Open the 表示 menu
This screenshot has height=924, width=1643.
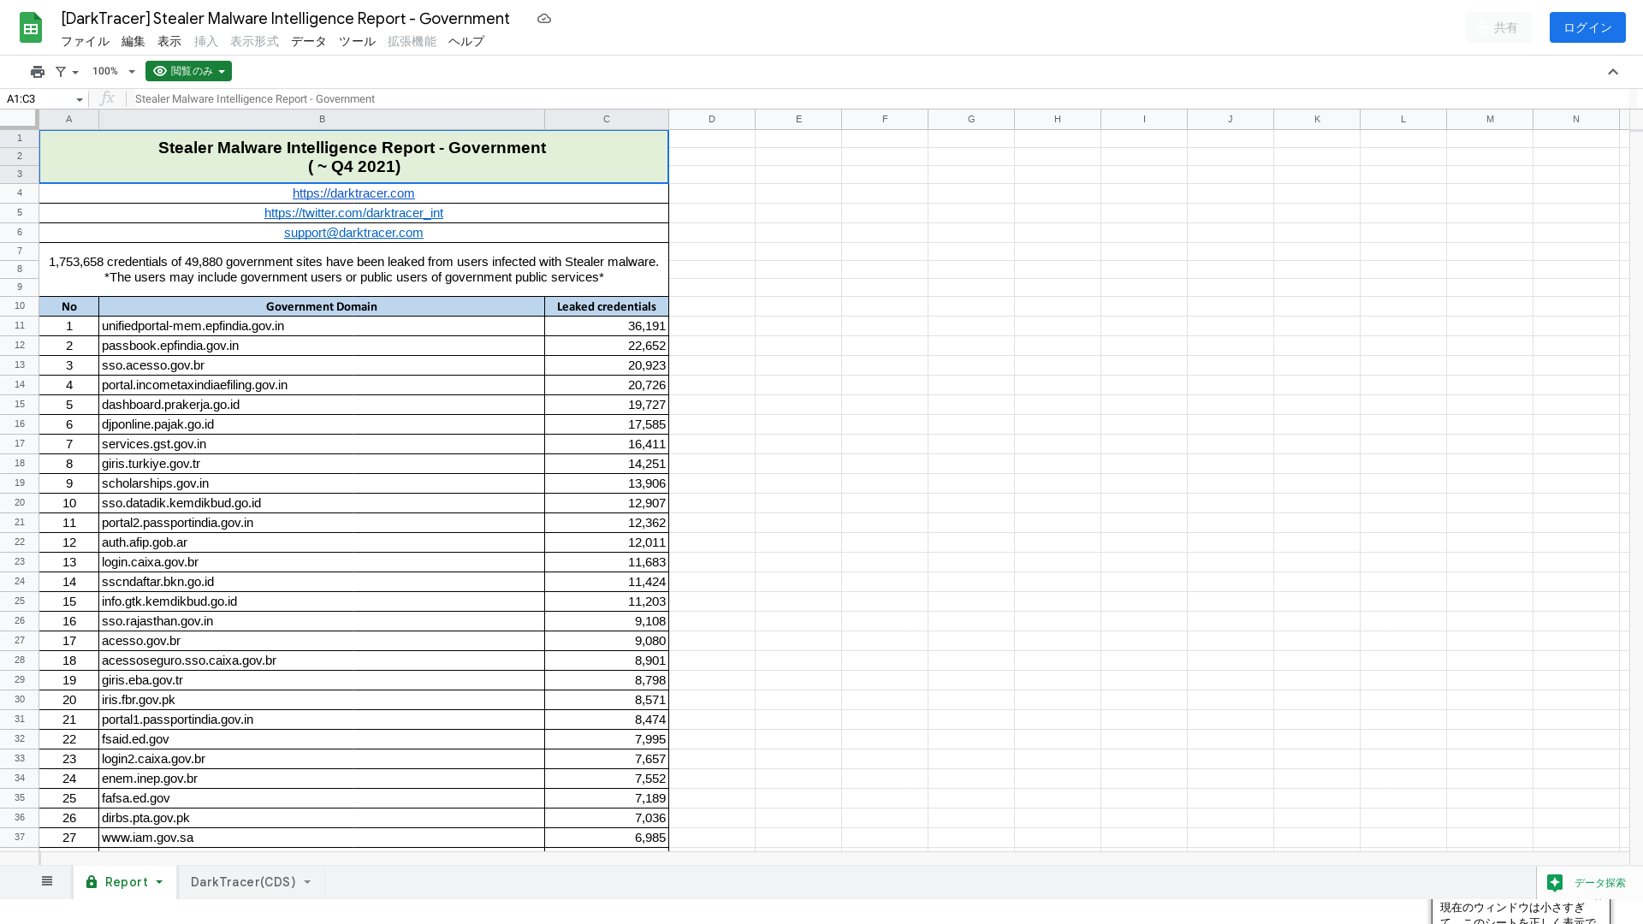click(x=169, y=41)
